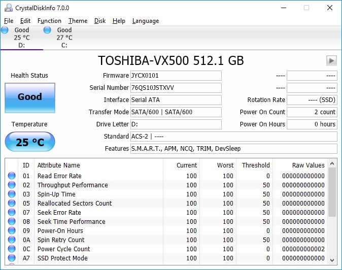
Task: Click the Power On Count value
Action: pyautogui.click(x=312, y=112)
